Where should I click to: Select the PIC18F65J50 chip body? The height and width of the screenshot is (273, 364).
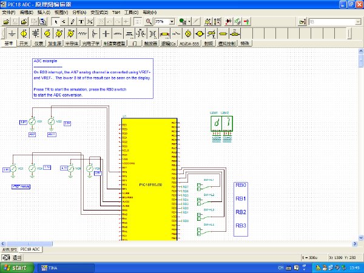tap(149, 179)
